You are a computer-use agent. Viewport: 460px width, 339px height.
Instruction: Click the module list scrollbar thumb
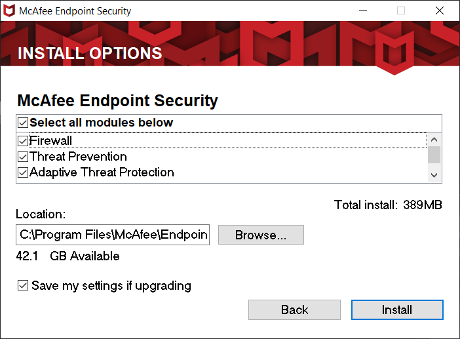[x=434, y=155]
